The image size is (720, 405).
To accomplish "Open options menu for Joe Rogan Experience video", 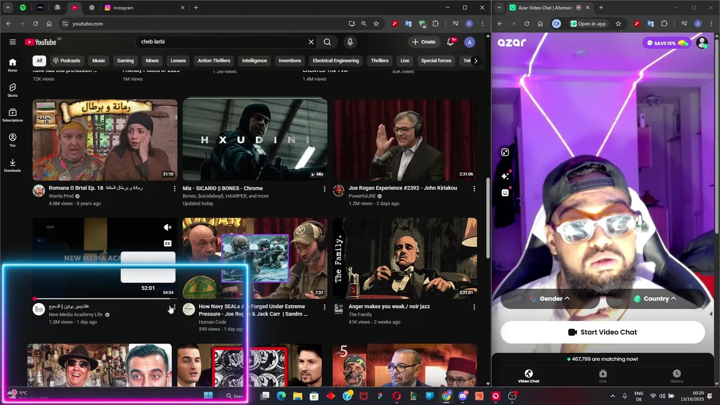I will click(474, 189).
